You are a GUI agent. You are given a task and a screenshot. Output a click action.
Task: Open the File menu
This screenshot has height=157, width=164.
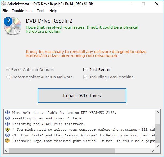click(x=5, y=11)
